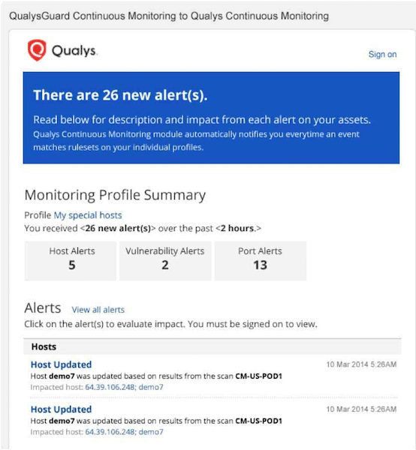The width and height of the screenshot is (416, 450).
Task: Click View all alerts link
Action: tap(98, 310)
